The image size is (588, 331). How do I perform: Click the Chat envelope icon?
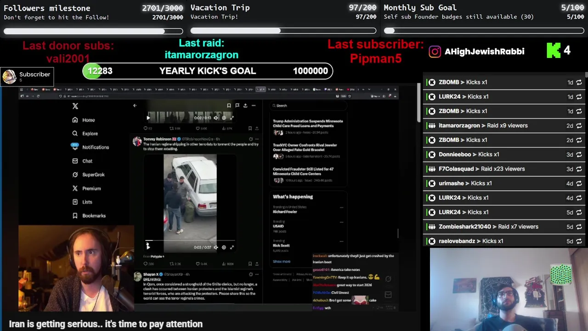[75, 161]
